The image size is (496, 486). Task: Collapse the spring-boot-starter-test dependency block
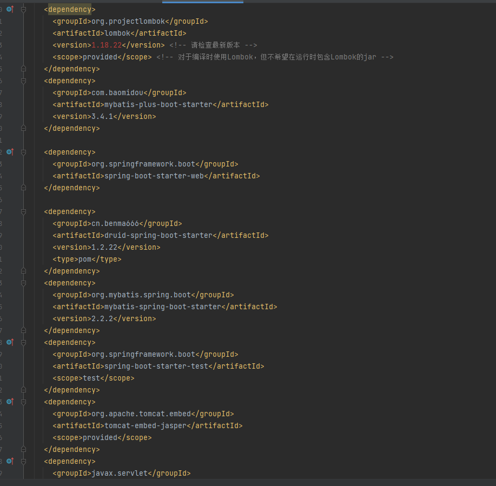click(23, 342)
